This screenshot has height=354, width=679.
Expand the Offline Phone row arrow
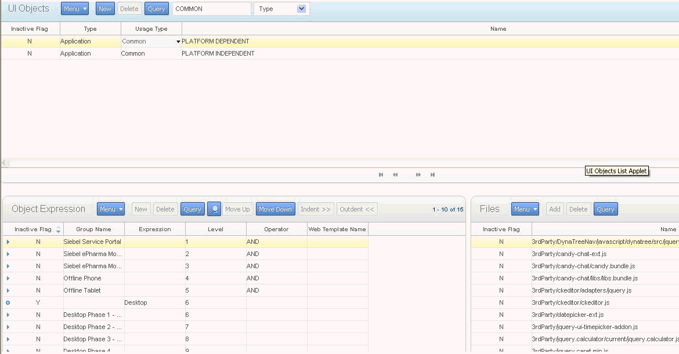coord(8,278)
